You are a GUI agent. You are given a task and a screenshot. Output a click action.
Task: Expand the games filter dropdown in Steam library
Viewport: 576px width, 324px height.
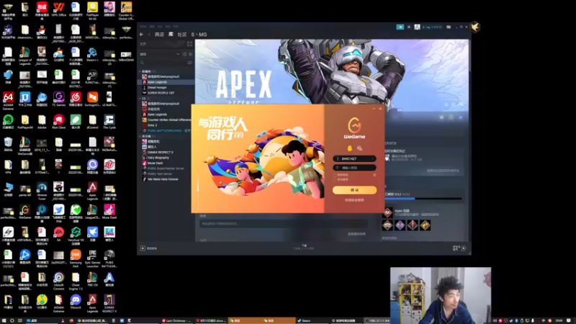click(178, 54)
